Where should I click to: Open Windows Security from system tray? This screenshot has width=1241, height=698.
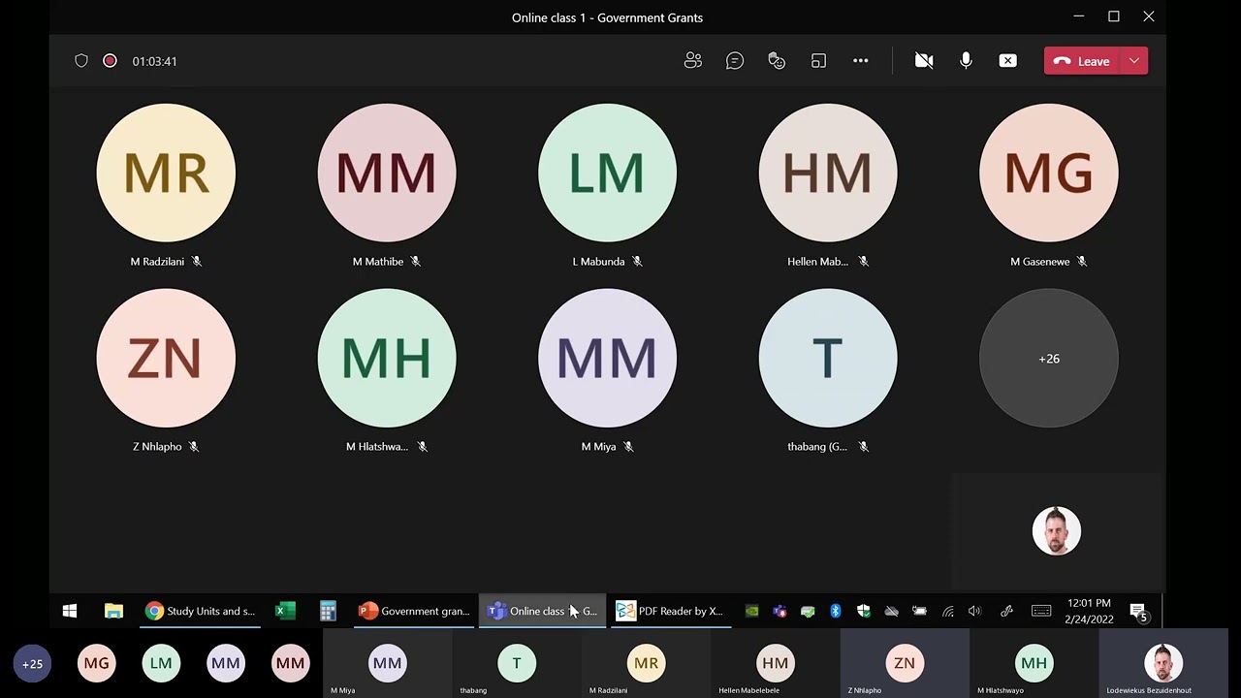tap(864, 611)
